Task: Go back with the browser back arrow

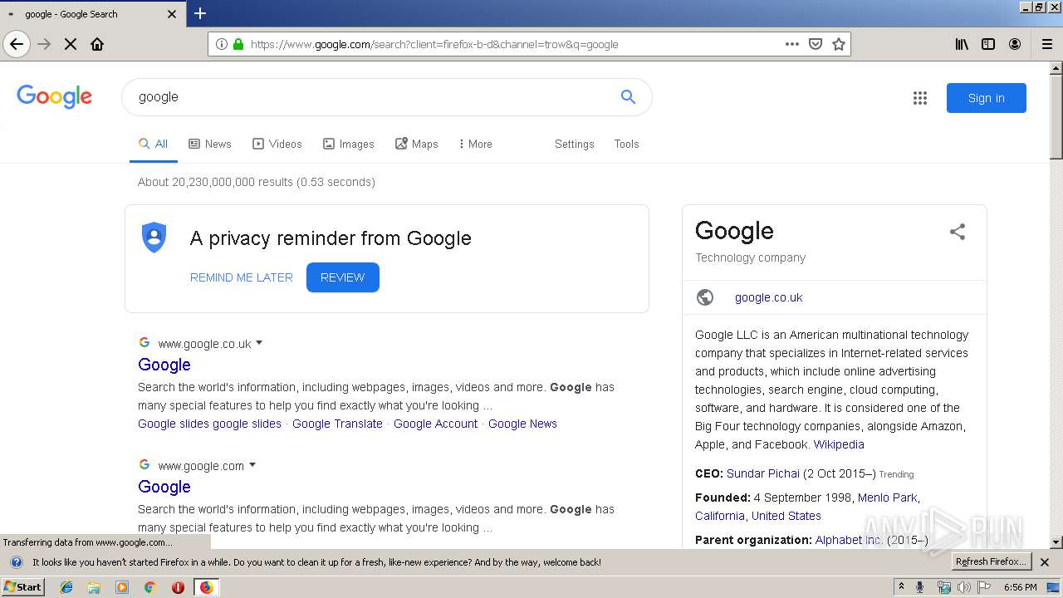Action: (x=17, y=44)
